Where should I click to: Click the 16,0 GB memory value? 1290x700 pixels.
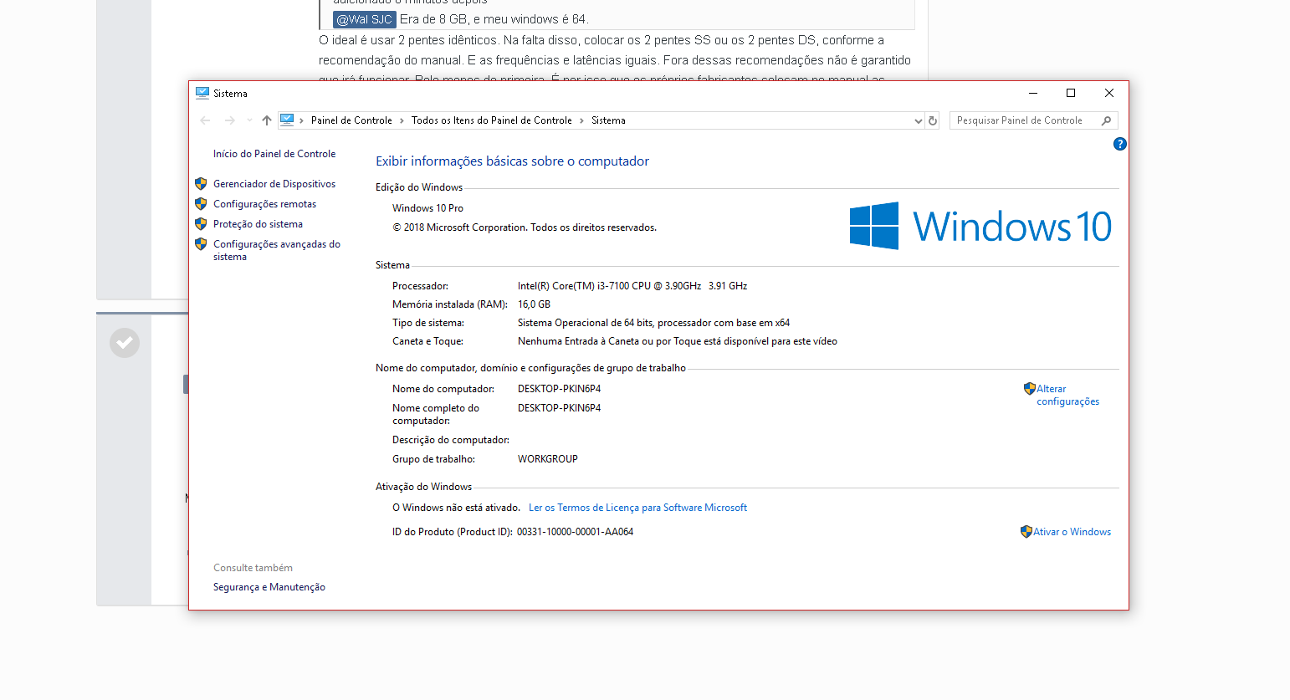point(534,304)
